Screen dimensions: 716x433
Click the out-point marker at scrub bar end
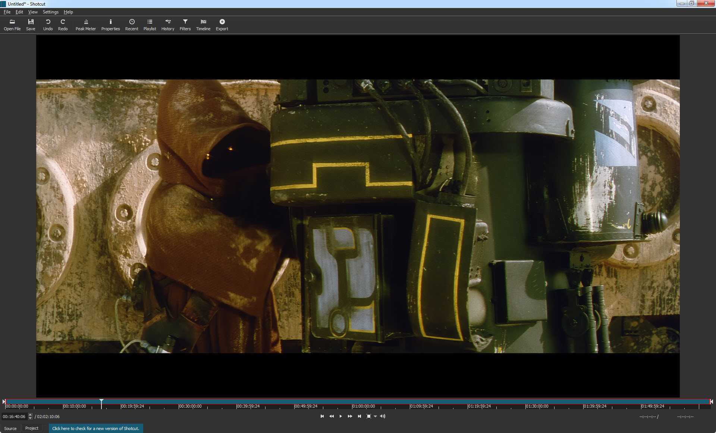point(712,402)
